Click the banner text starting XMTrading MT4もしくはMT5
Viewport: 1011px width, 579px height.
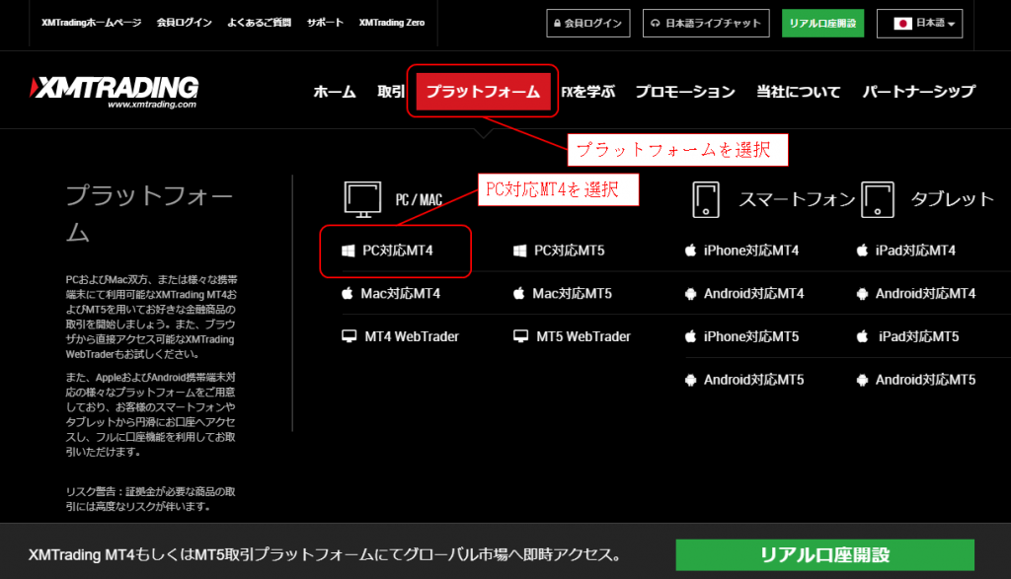point(325,554)
